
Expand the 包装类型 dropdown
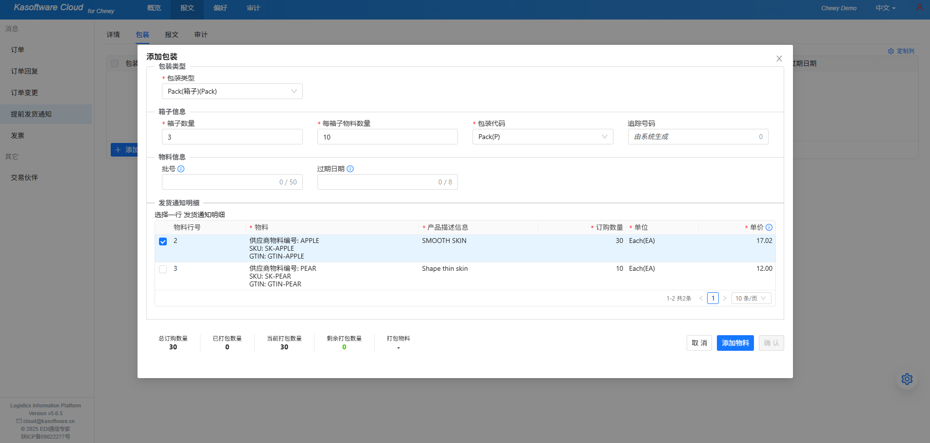232,91
